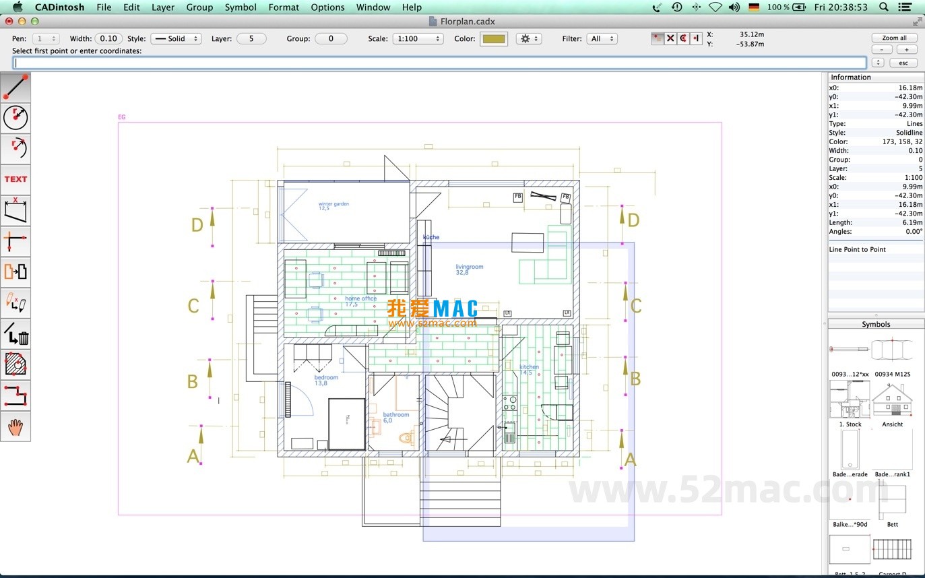The width and height of the screenshot is (925, 578).
Task: Open the Filter dropdown set to All
Action: coord(602,38)
